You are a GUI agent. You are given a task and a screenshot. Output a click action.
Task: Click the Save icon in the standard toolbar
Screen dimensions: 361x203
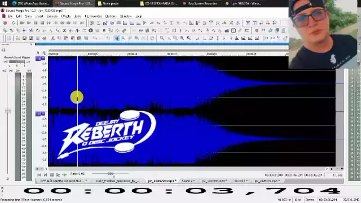point(24,38)
